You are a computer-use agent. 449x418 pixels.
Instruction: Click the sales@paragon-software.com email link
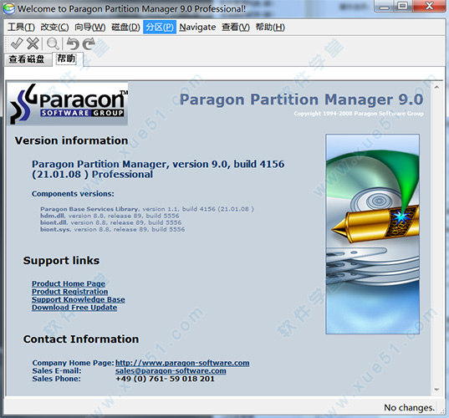coord(171,370)
